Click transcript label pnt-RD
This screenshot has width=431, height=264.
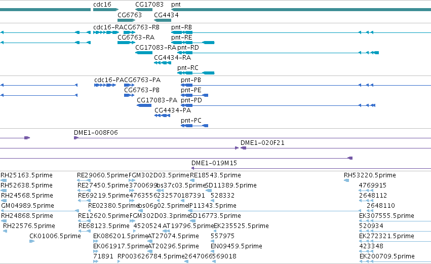[188, 48]
